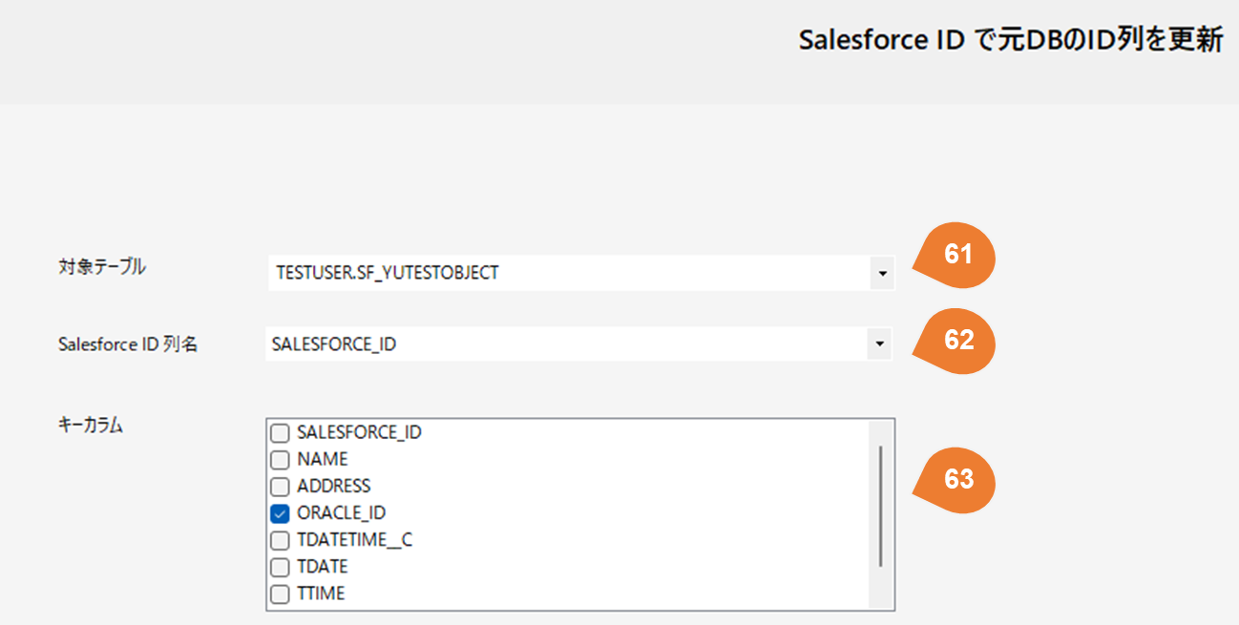The height and width of the screenshot is (625, 1239).
Task: Expand the Salesforce ID 列名 dropdown arrow
Action: (879, 344)
